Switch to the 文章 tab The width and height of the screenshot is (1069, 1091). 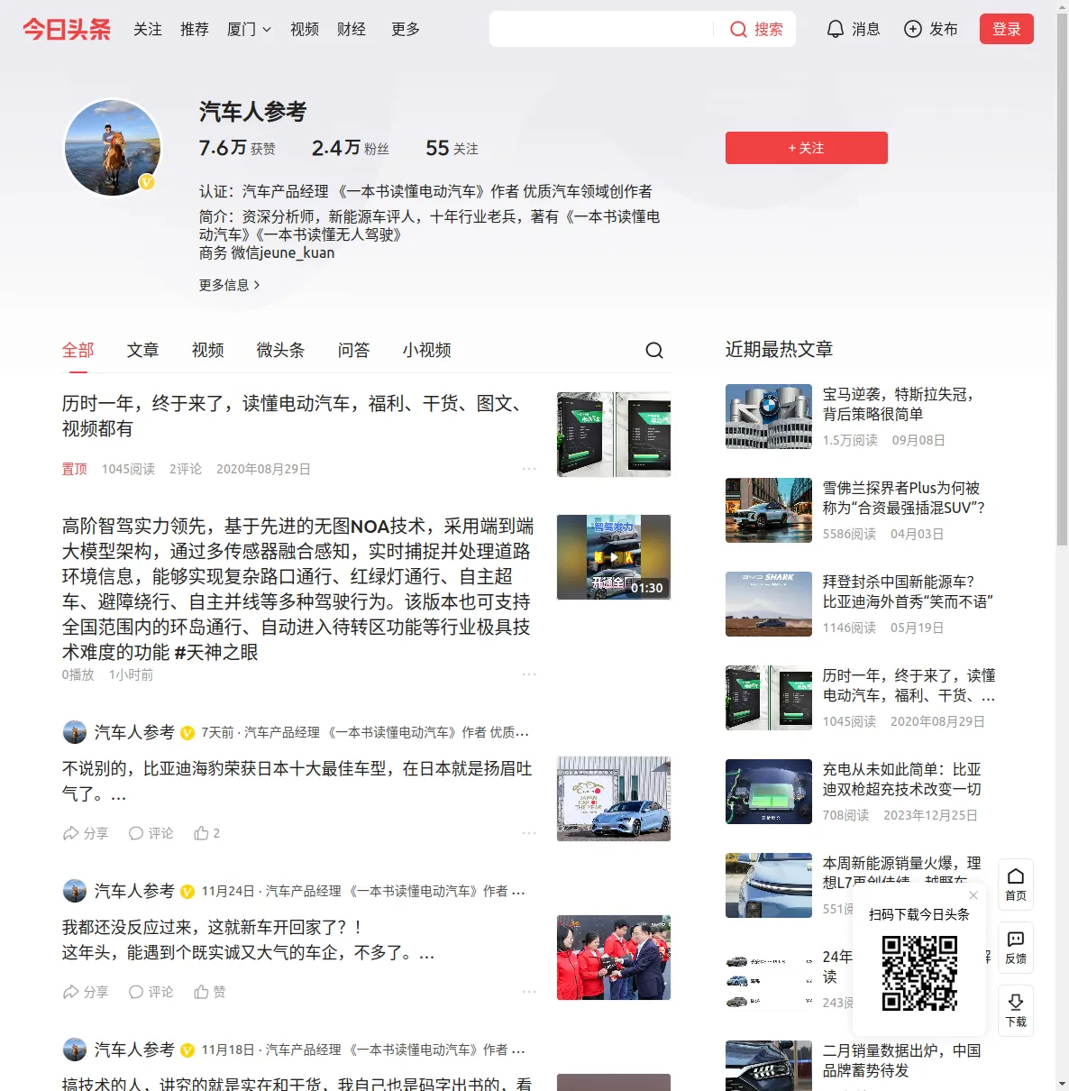143,350
